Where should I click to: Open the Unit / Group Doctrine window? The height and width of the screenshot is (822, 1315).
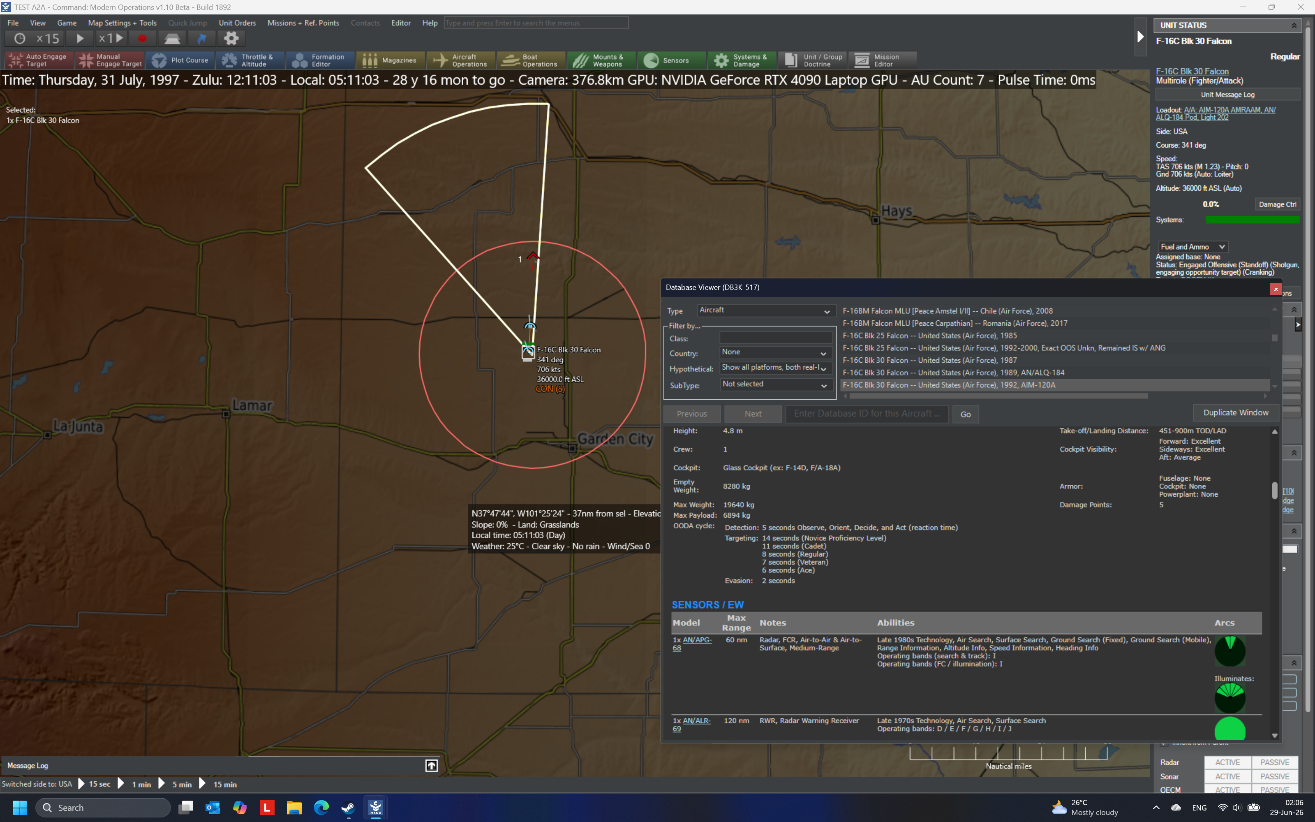point(812,60)
